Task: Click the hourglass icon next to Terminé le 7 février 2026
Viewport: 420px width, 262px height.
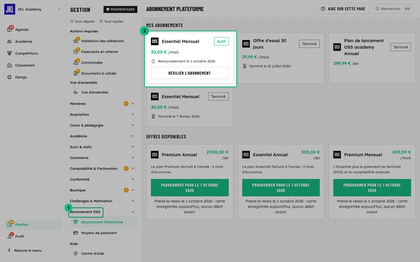Action: [153, 116]
